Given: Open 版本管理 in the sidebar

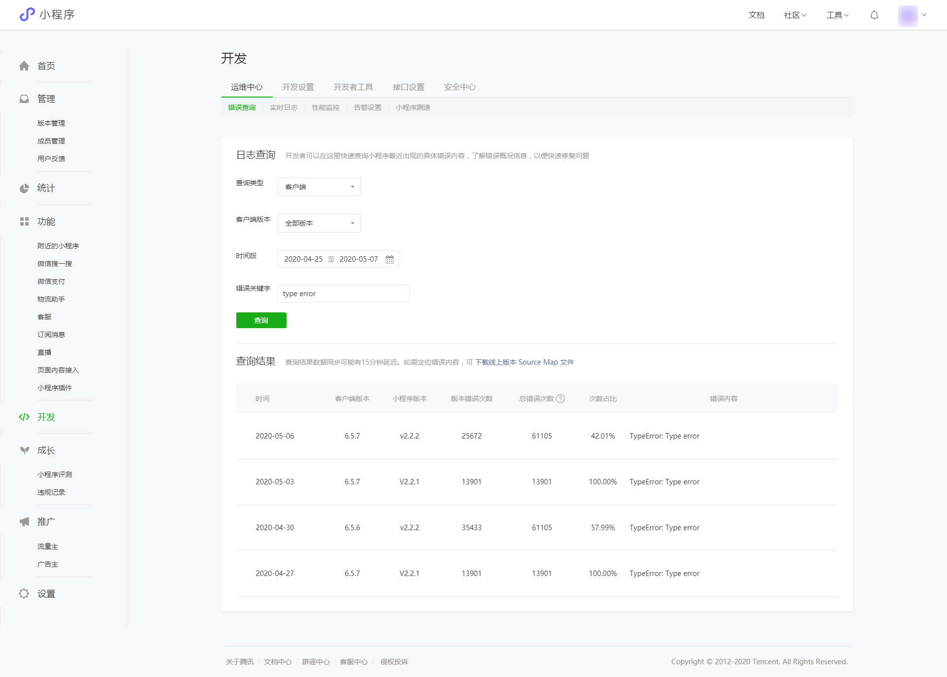Looking at the screenshot, I should (51, 123).
